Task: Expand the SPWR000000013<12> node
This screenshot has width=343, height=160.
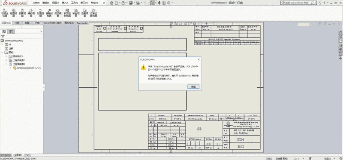Action: [x=10, y=68]
